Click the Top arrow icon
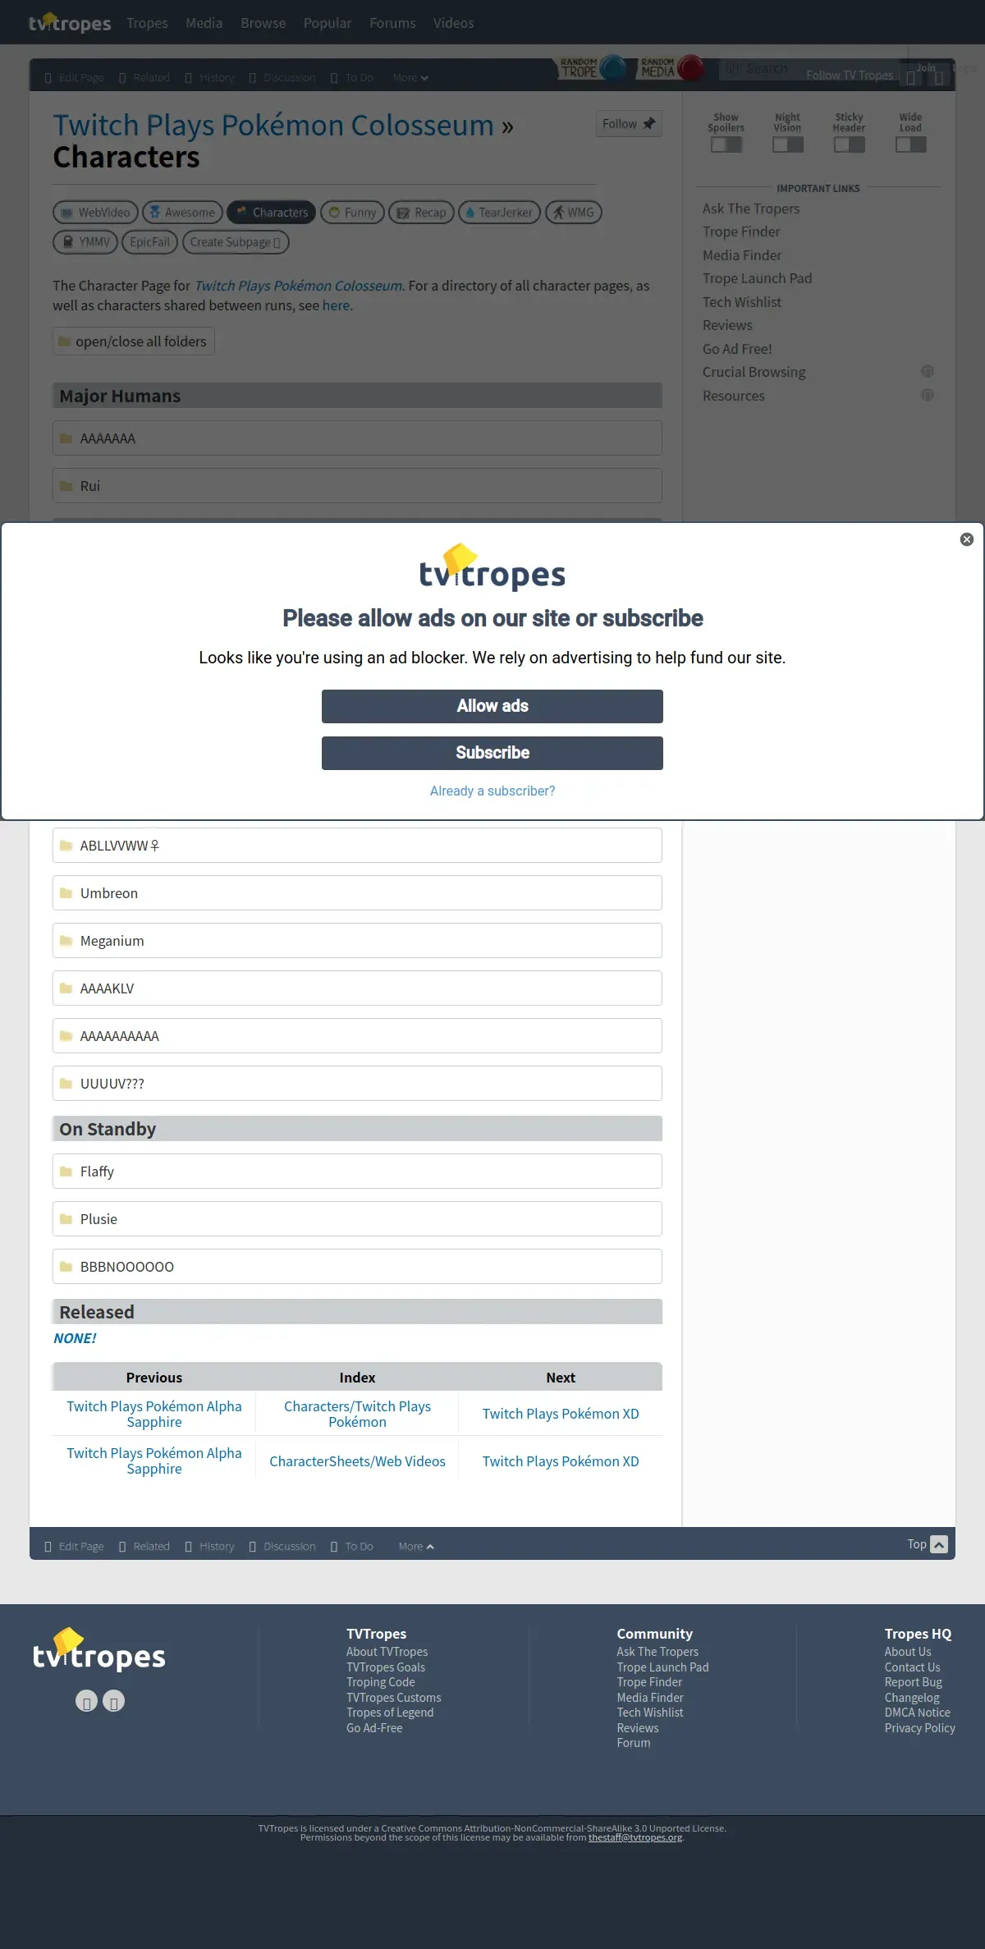The width and height of the screenshot is (985, 1949). click(939, 1544)
